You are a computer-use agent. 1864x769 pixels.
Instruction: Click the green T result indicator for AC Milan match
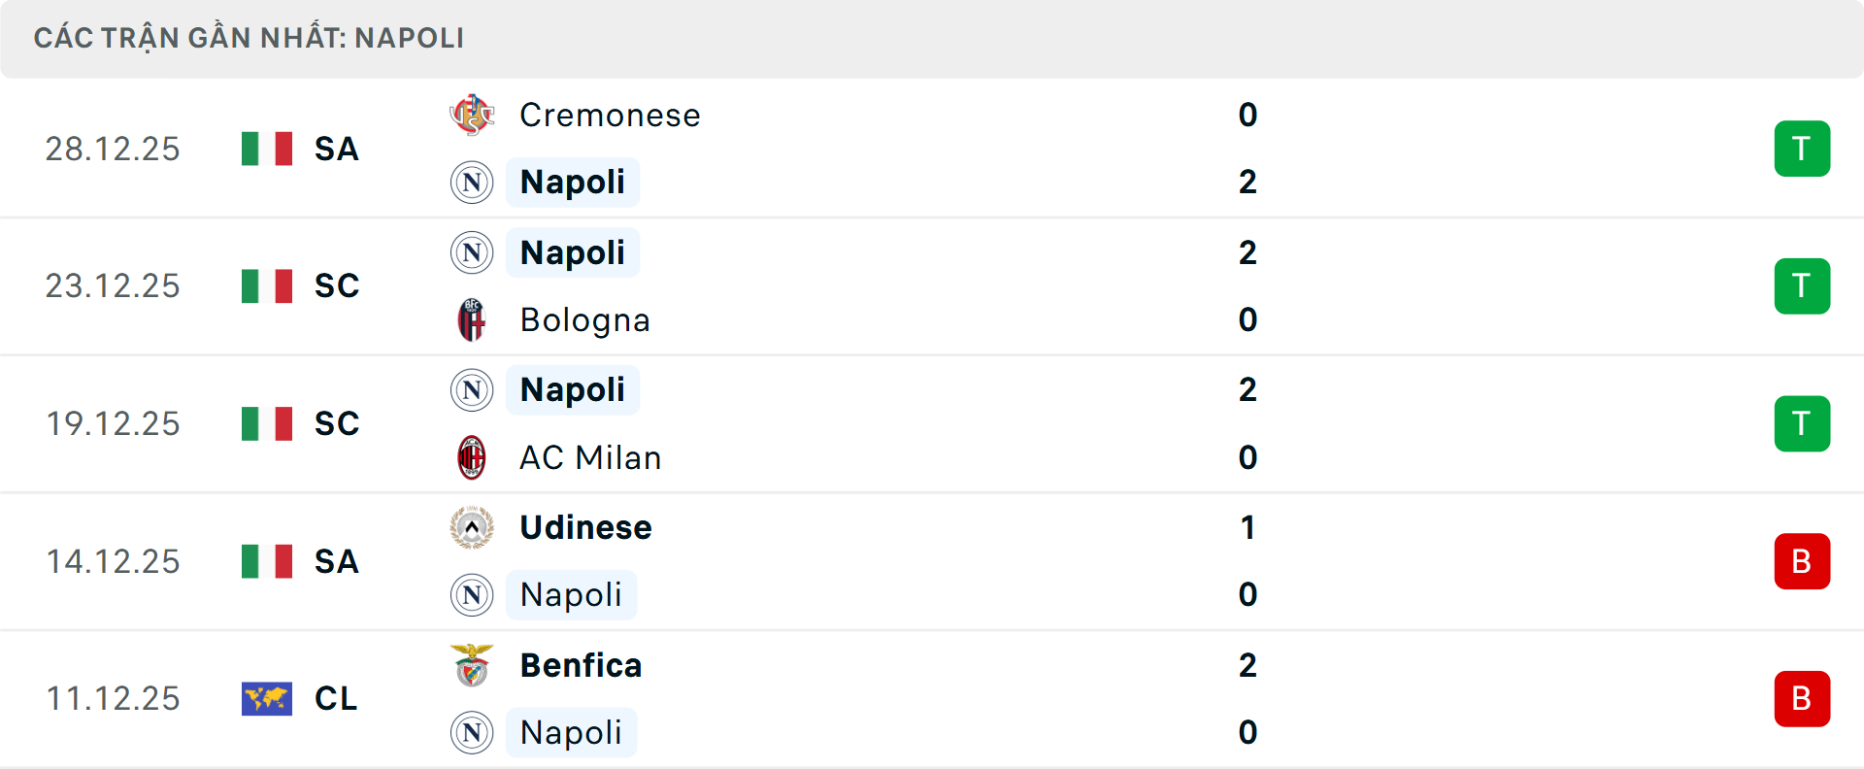click(x=1802, y=423)
